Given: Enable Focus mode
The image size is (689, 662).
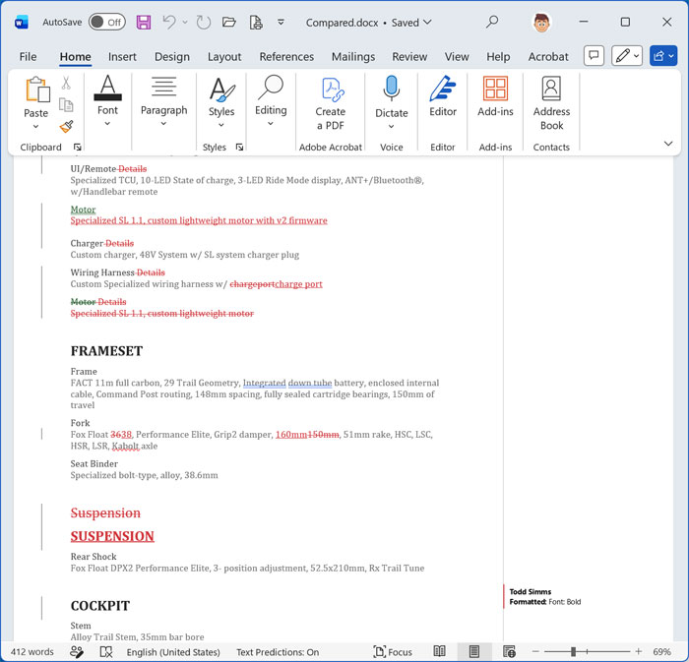Looking at the screenshot, I should pos(393,652).
